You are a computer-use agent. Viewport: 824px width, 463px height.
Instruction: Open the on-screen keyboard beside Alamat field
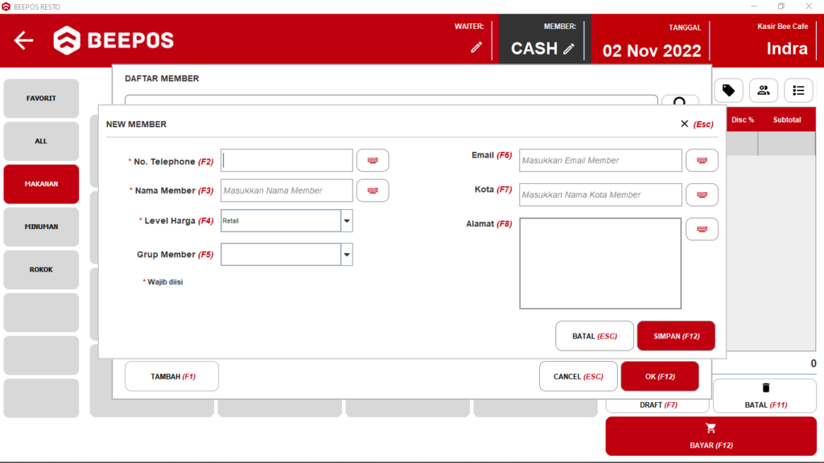tap(702, 228)
